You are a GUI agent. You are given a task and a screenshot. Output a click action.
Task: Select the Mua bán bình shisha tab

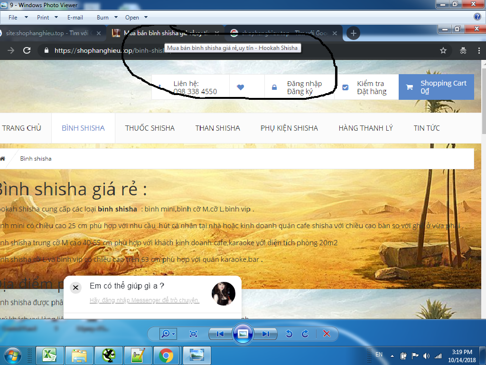coord(165,33)
